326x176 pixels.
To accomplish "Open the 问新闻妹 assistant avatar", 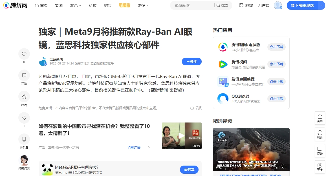I will click(x=24, y=161).
